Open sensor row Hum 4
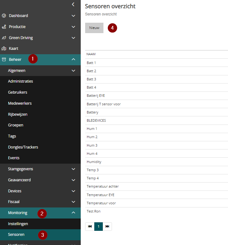The height and width of the screenshot is (245, 228). pyautogui.click(x=157, y=154)
